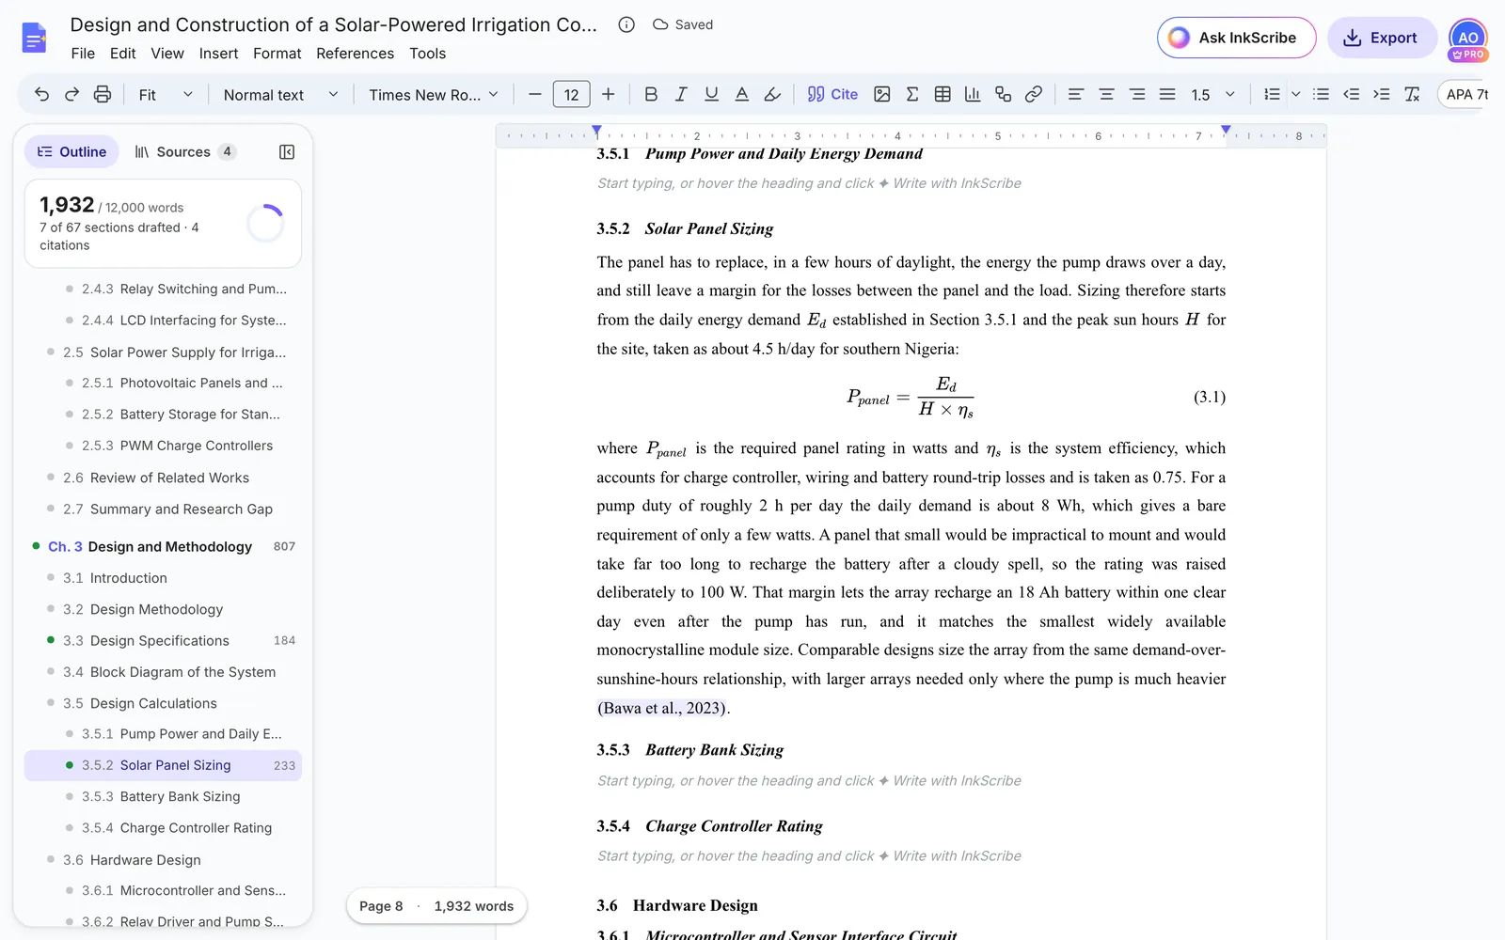
Task: Click the word count progress ring
Action: (265, 224)
